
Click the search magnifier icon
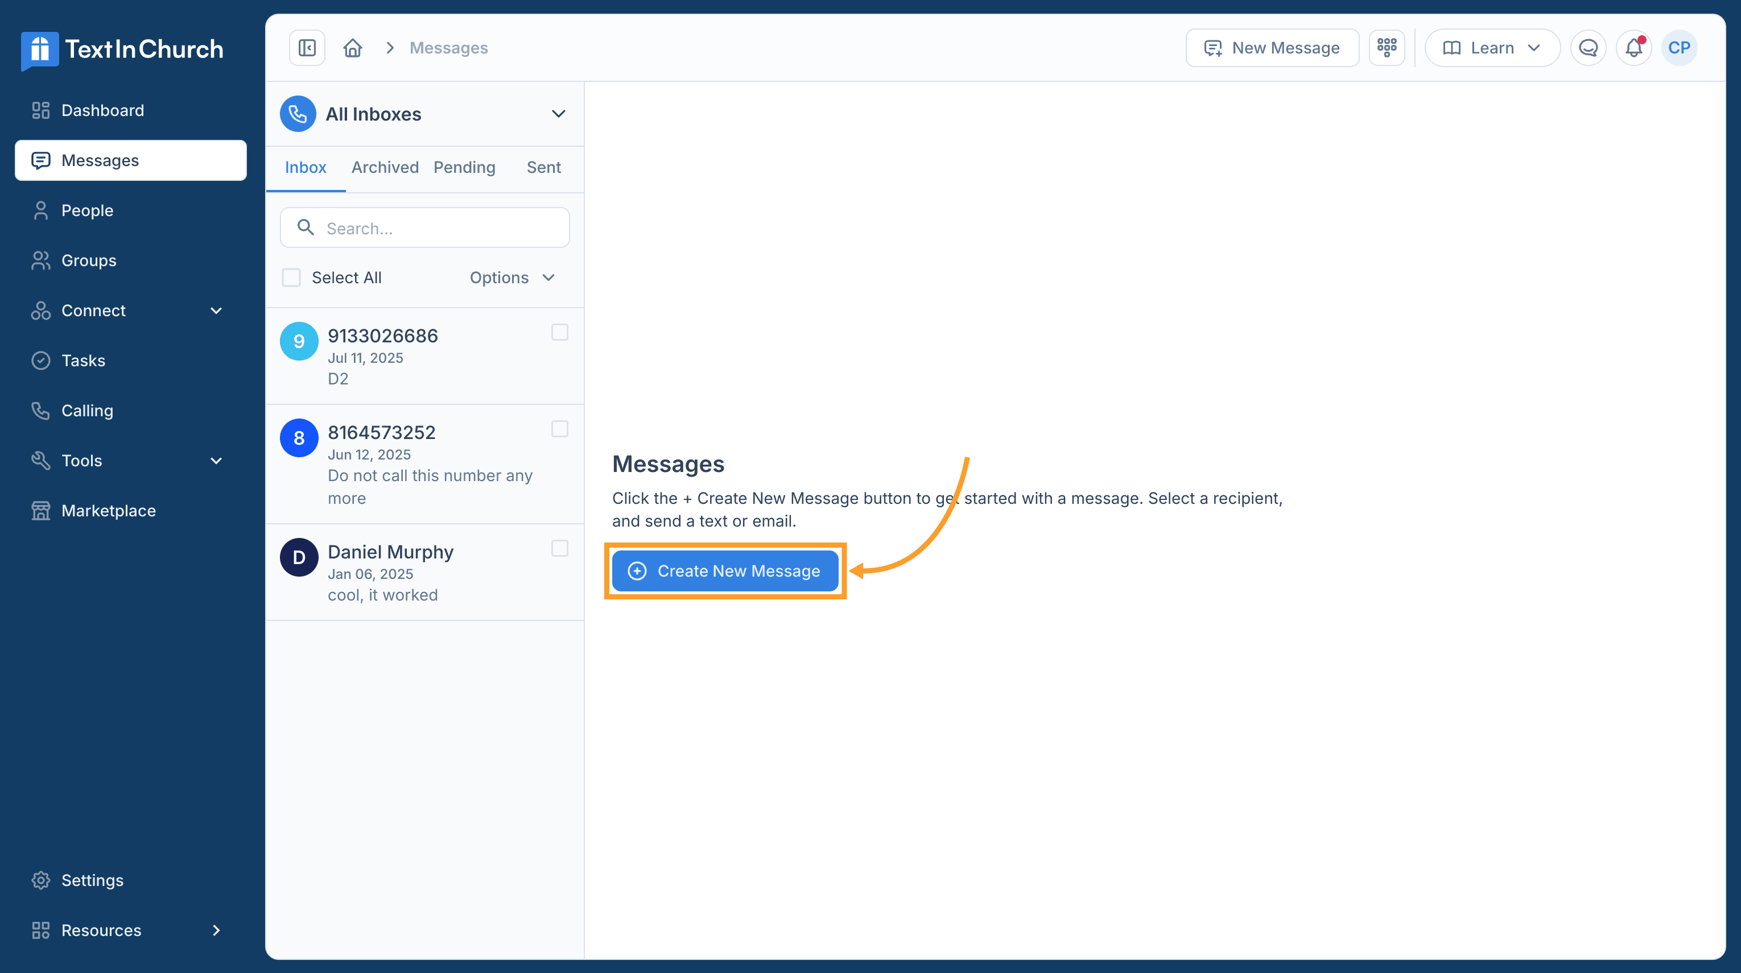click(x=306, y=227)
